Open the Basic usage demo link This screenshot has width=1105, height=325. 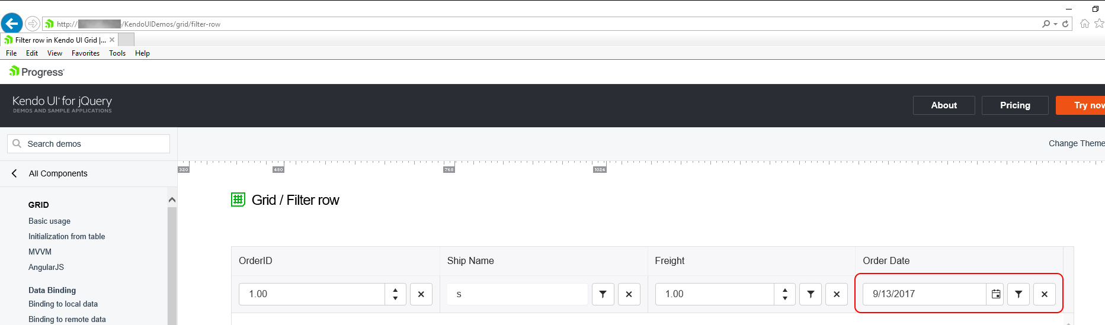[x=49, y=221]
